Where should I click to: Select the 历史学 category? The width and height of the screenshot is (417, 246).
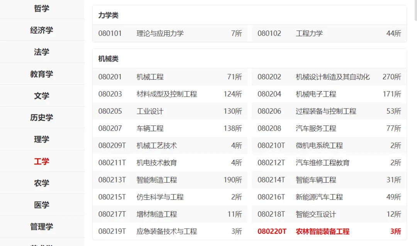click(42, 117)
